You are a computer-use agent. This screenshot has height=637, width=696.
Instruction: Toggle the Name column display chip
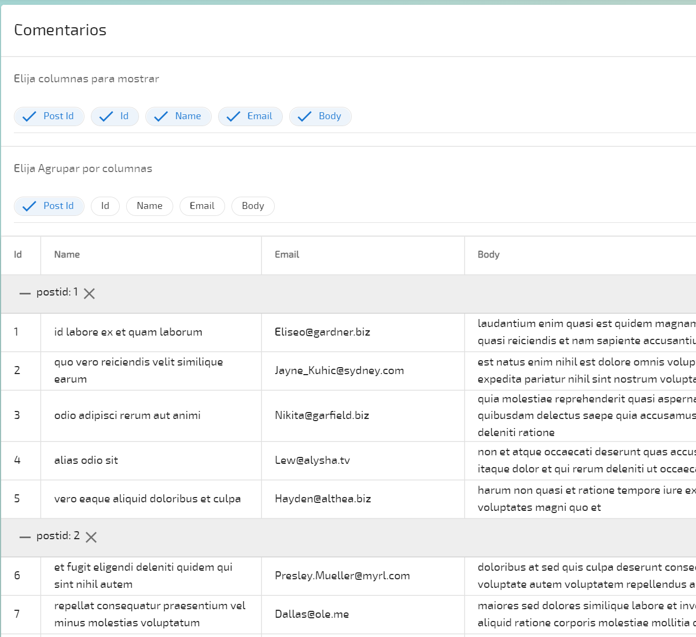click(x=179, y=116)
